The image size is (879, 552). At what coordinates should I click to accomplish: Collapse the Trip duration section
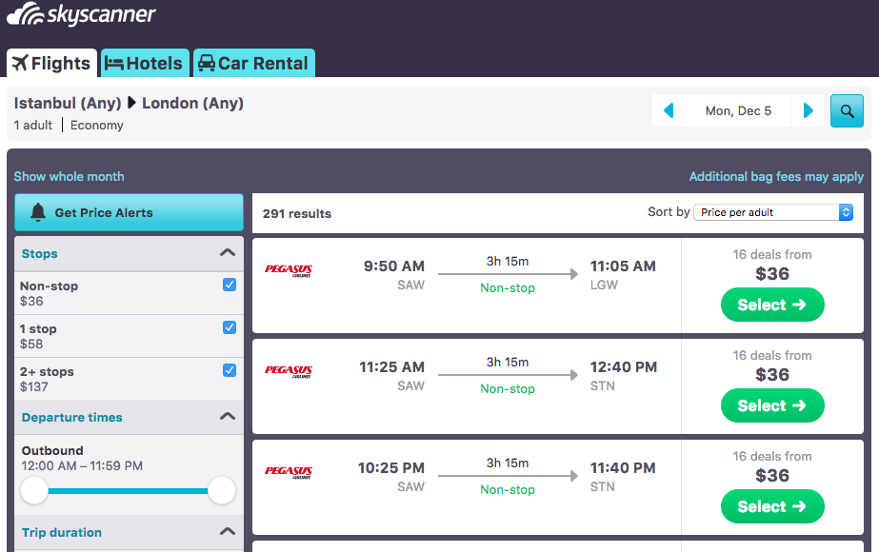click(227, 532)
